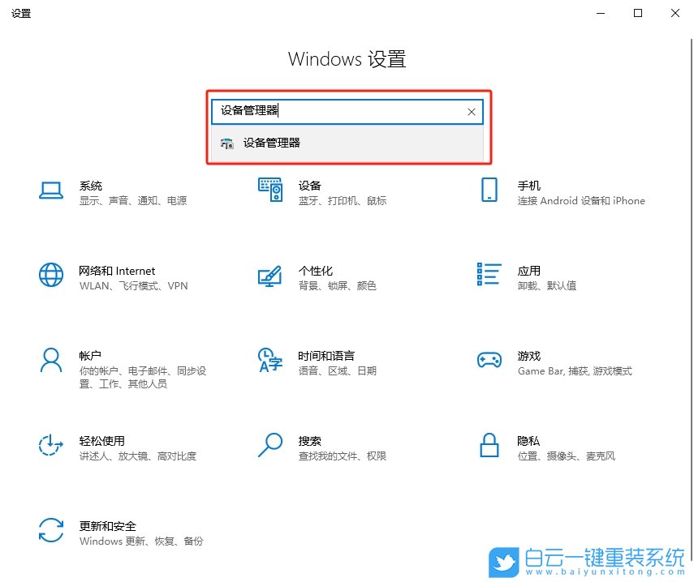The width and height of the screenshot is (694, 582).
Task: Click the 设置 label in the title bar
Action: [21, 13]
